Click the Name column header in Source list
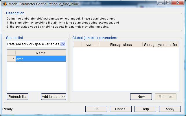The width and height of the screenshot is (186, 116). (41, 53)
